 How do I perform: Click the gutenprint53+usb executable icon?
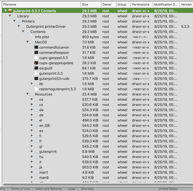coord(36,78)
